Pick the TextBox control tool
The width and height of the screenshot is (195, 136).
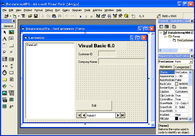tap(11, 39)
